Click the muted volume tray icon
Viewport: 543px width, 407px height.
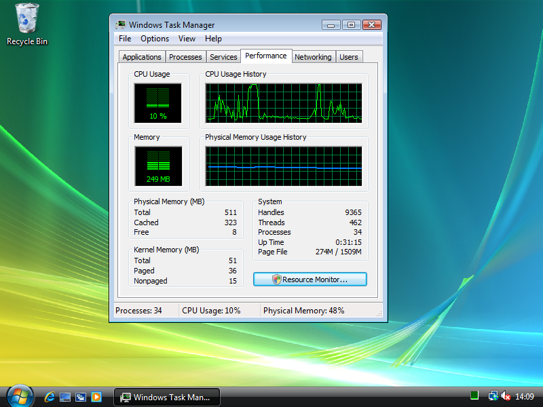click(x=506, y=395)
